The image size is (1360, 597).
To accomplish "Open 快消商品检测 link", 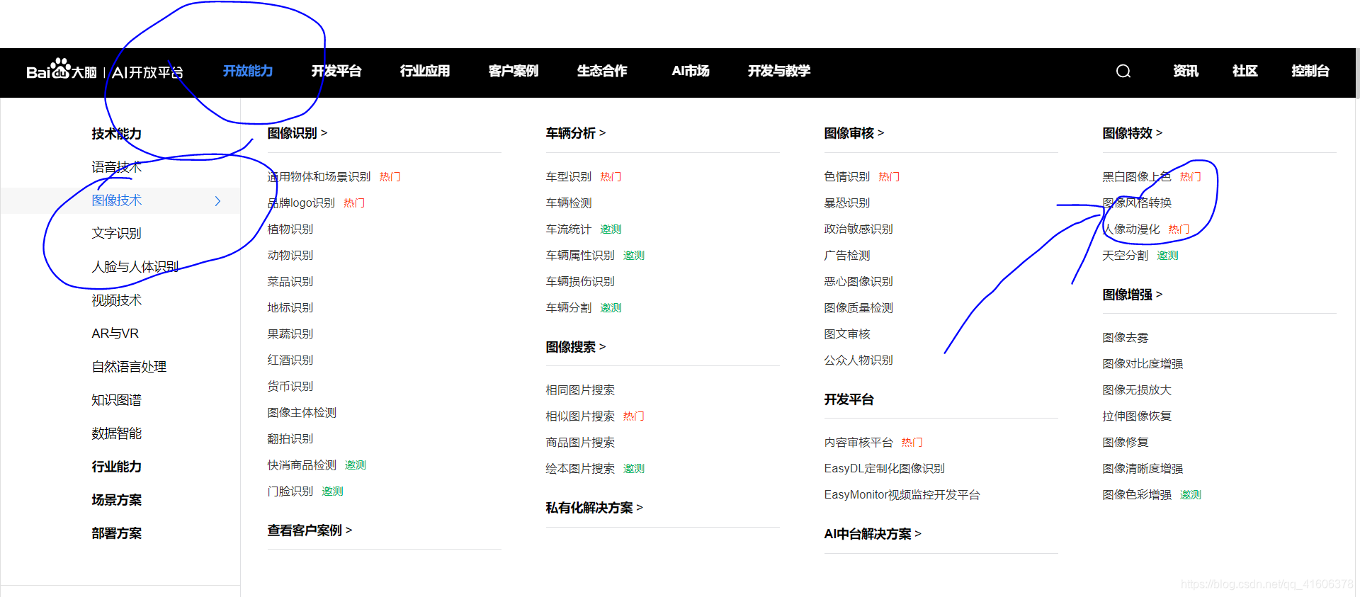I will point(302,465).
